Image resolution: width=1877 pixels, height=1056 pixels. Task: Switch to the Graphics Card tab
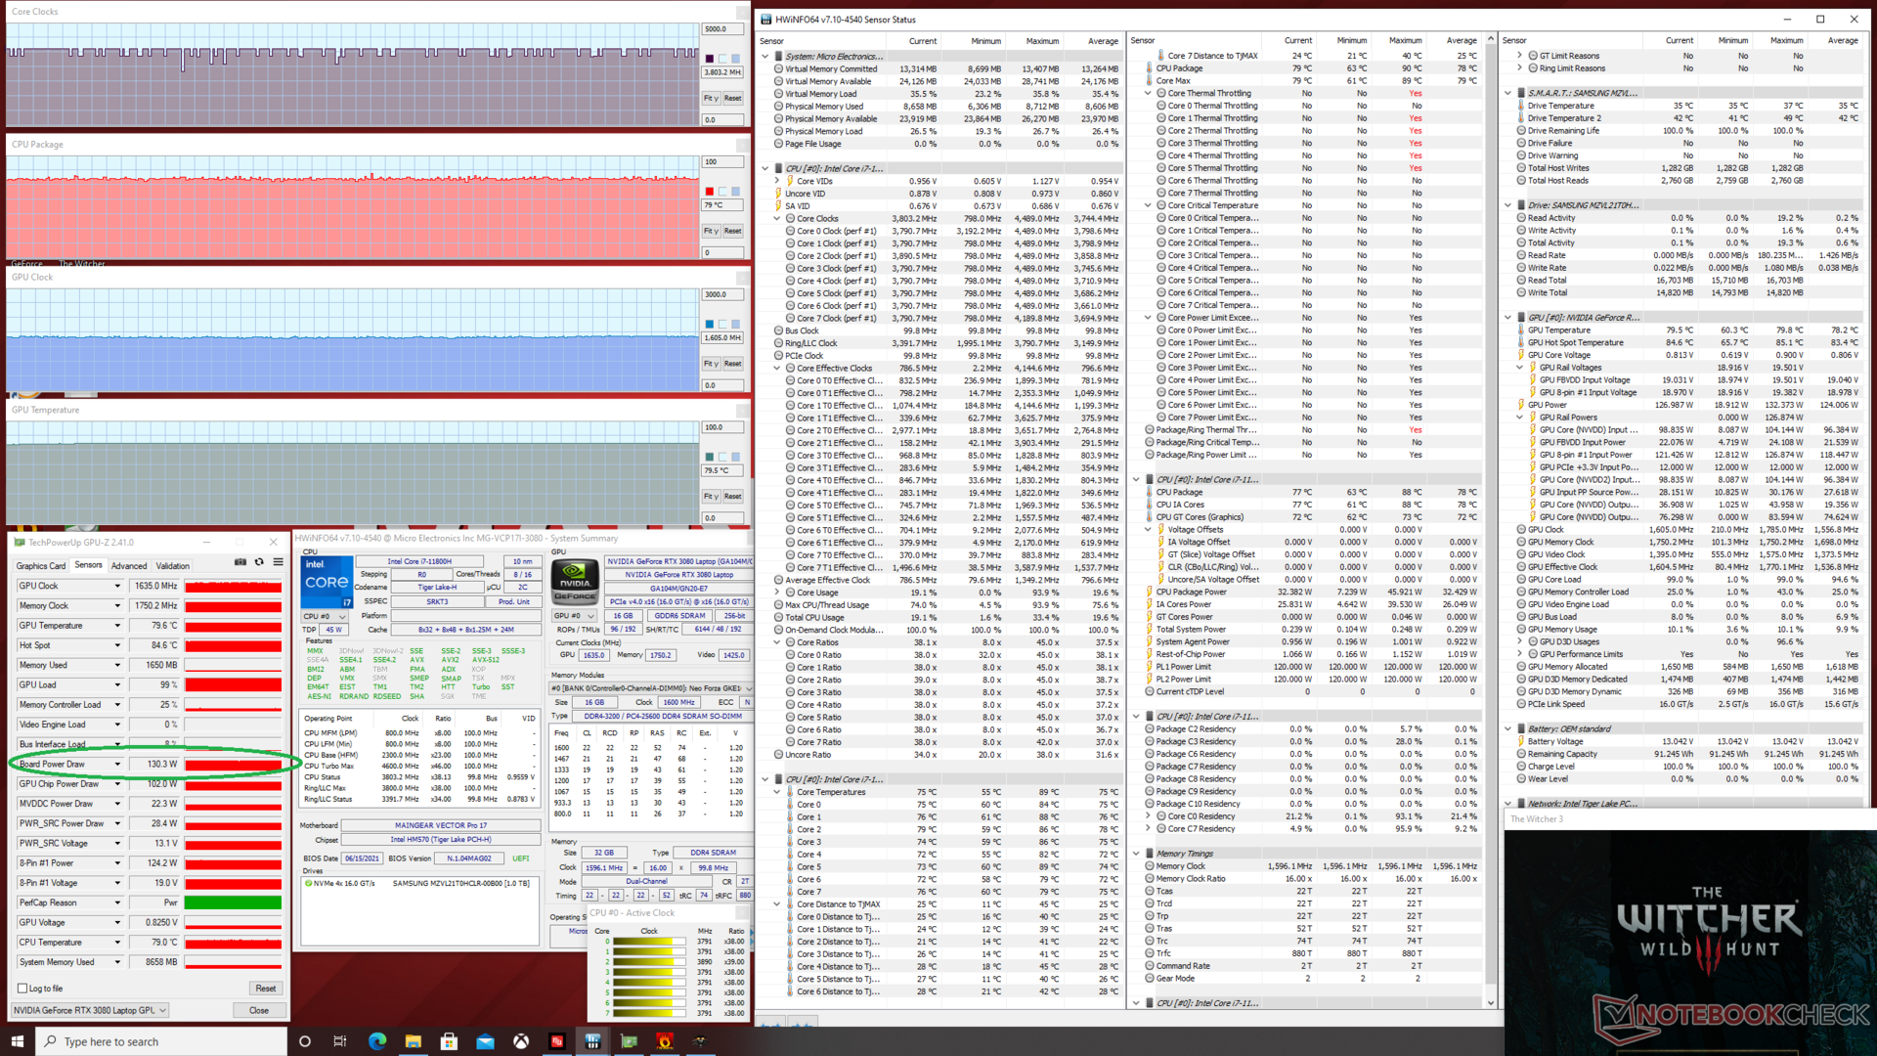click(x=41, y=565)
